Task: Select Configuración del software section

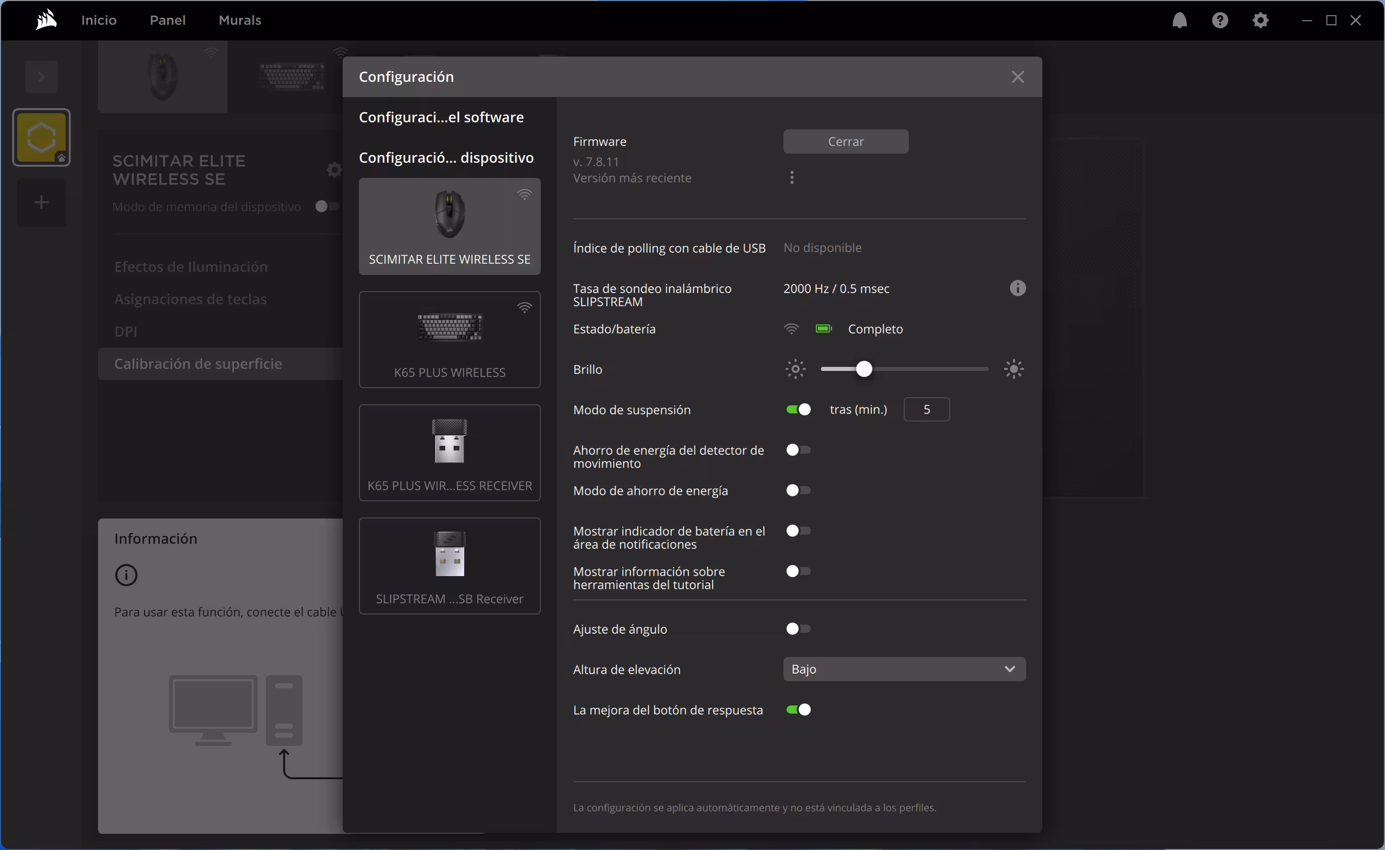Action: (441, 117)
